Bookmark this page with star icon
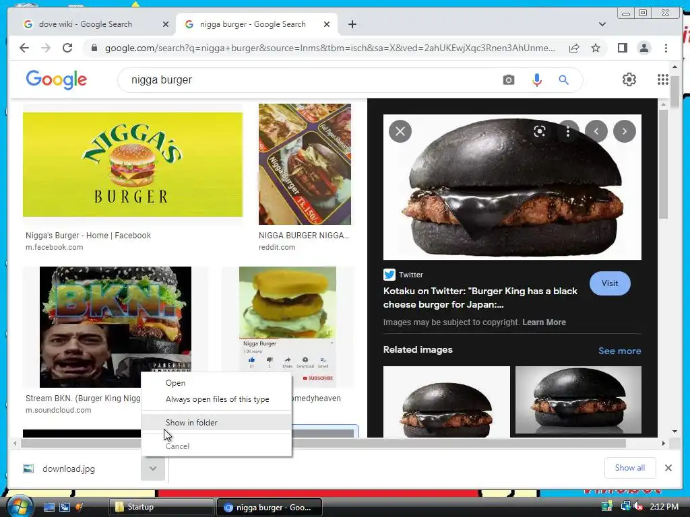 coord(596,48)
